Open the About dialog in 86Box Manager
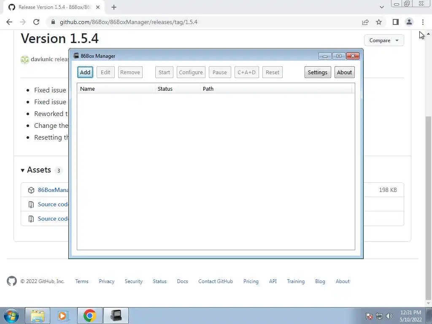Screen dimensions: 432x324 344,72
